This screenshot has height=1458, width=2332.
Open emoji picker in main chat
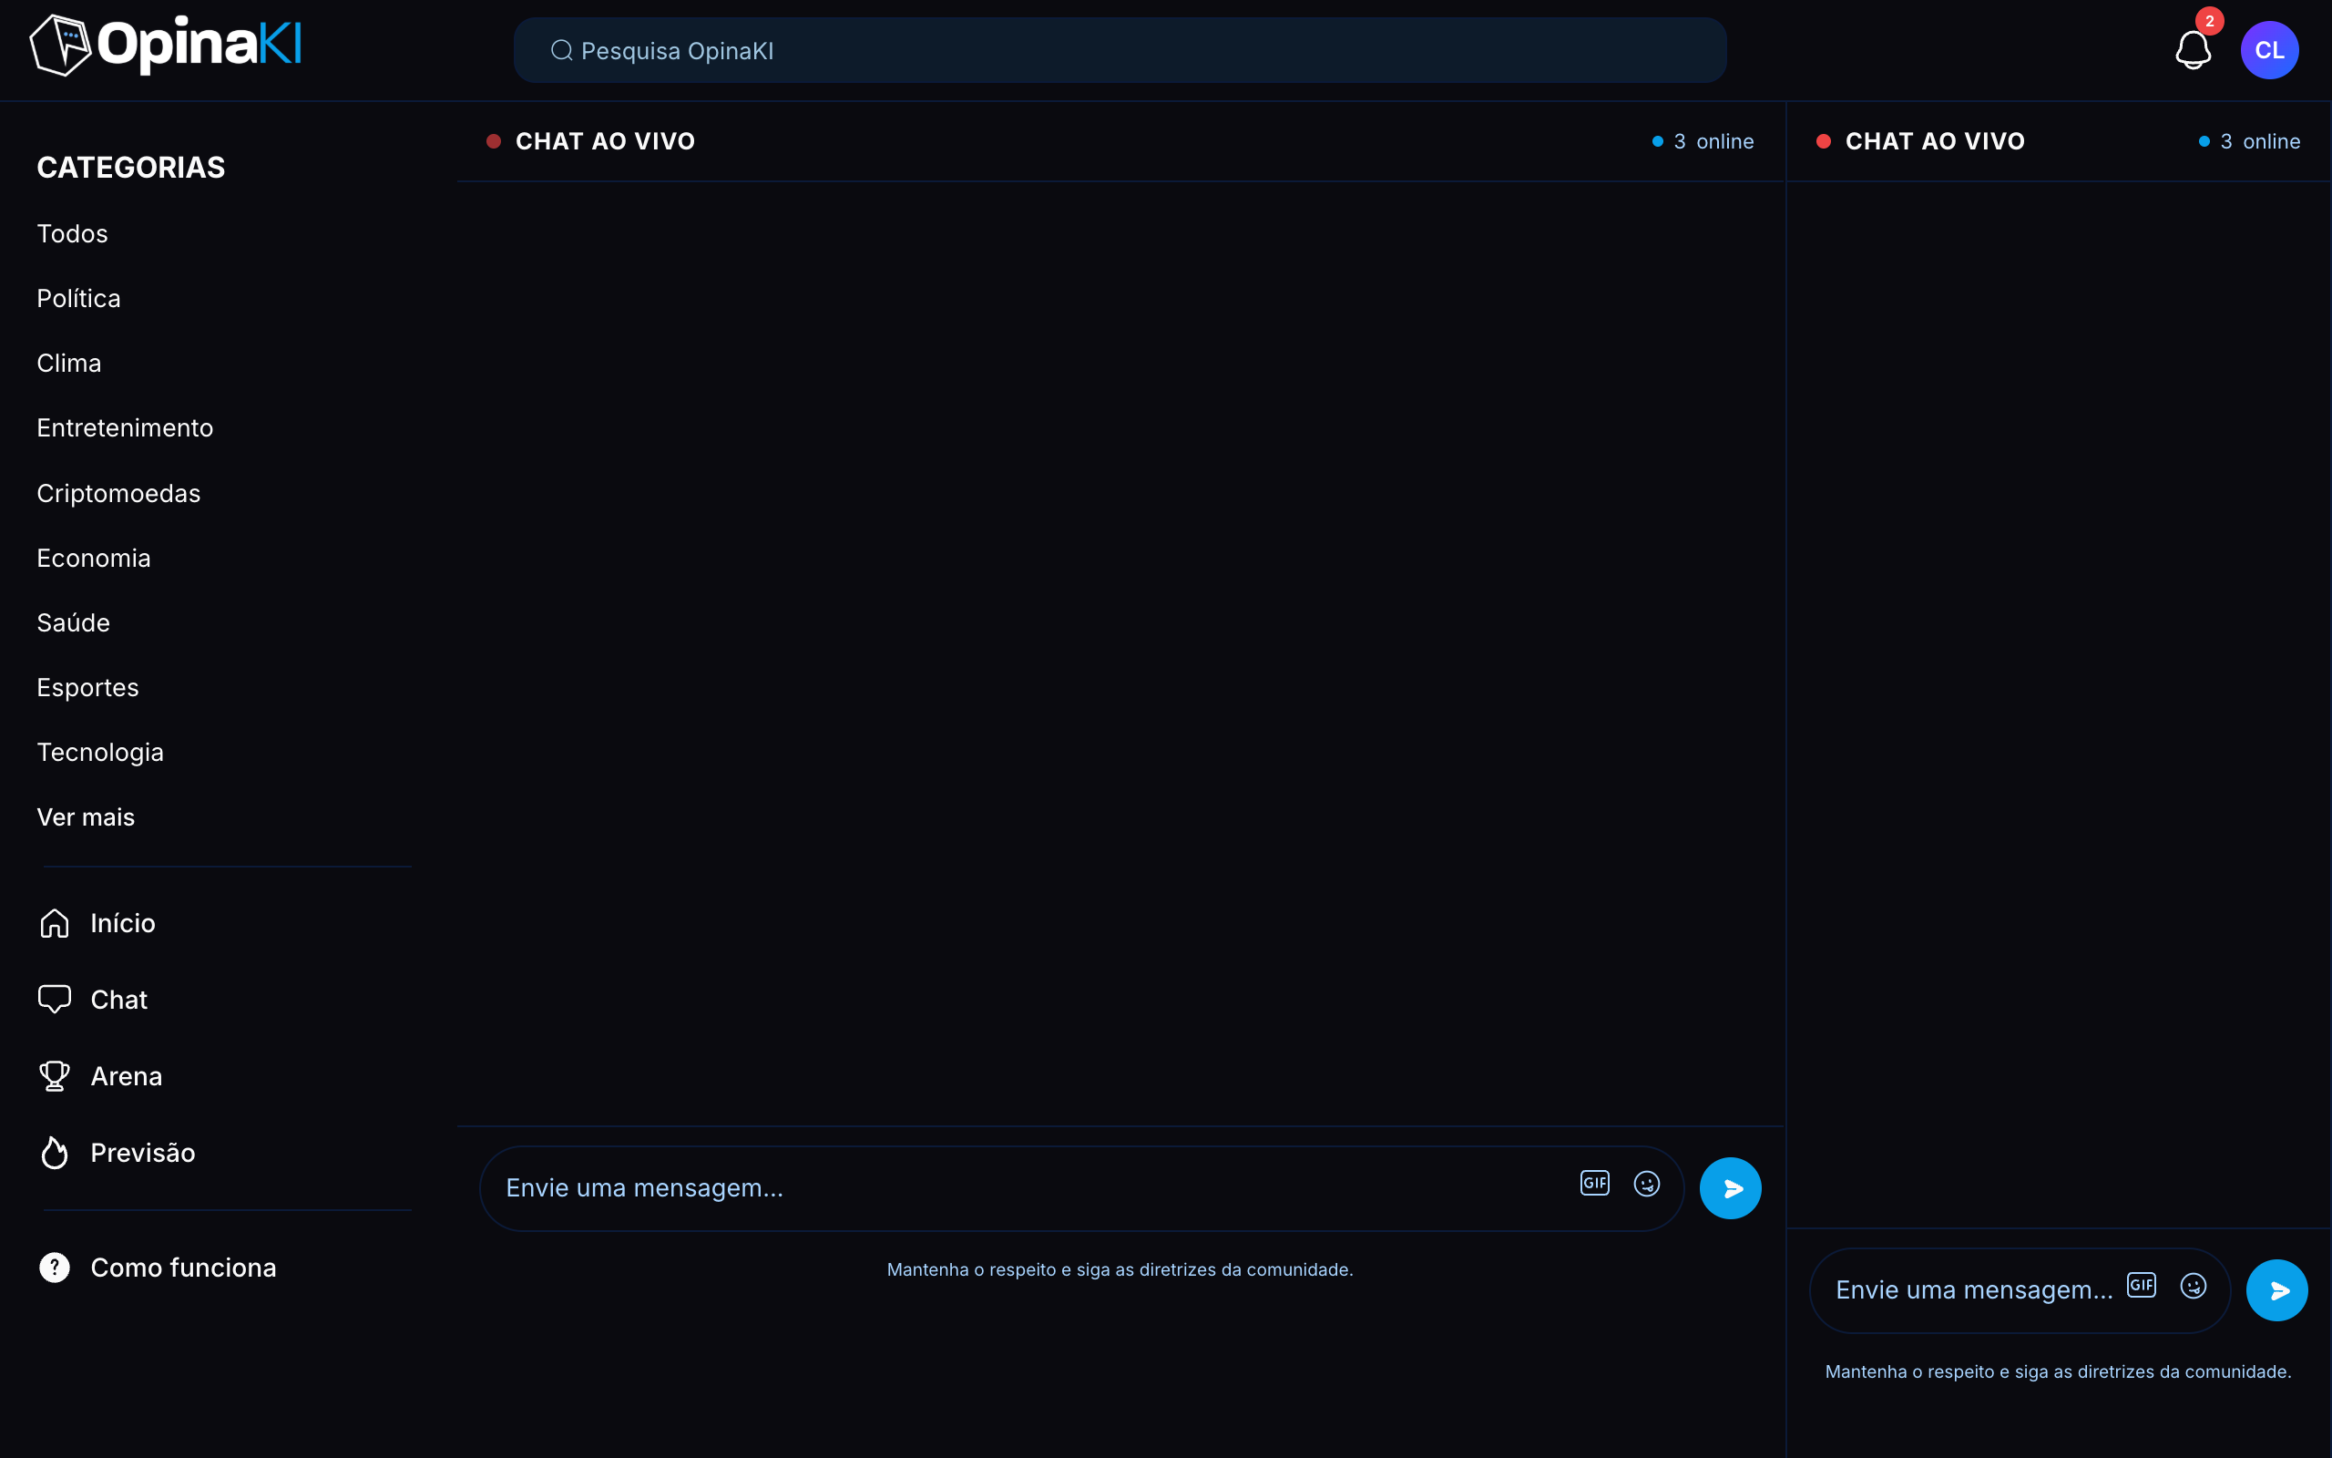coord(1647,1183)
